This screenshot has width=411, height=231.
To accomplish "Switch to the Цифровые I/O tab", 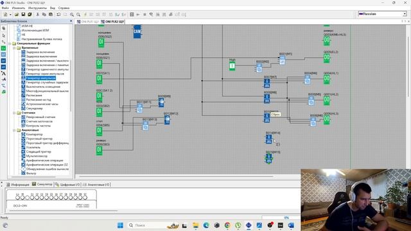I will coord(67,185).
